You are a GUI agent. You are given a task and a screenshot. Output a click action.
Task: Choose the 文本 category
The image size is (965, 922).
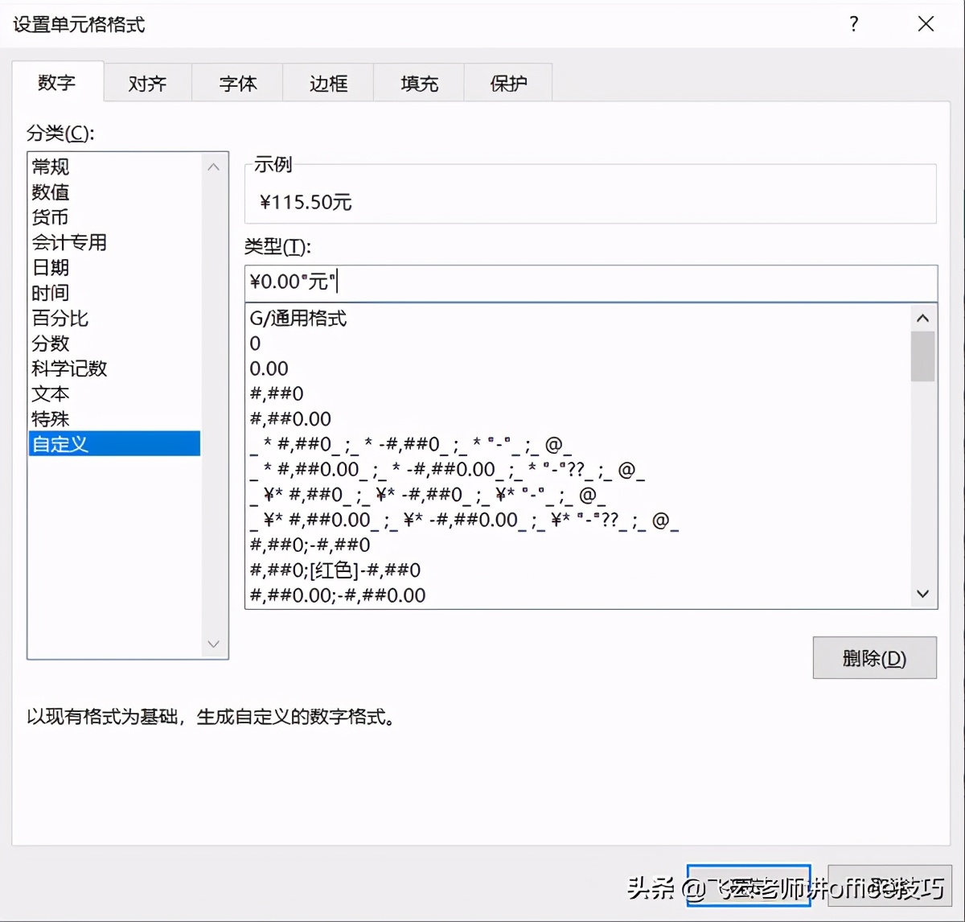[114, 393]
